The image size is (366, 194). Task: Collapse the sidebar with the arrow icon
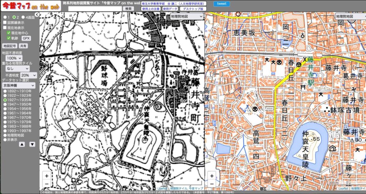pyautogui.click(x=37, y=14)
